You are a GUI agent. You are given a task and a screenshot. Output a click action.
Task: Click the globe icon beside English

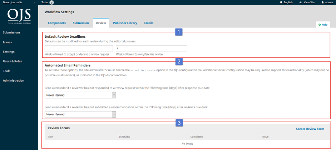point(281,2)
